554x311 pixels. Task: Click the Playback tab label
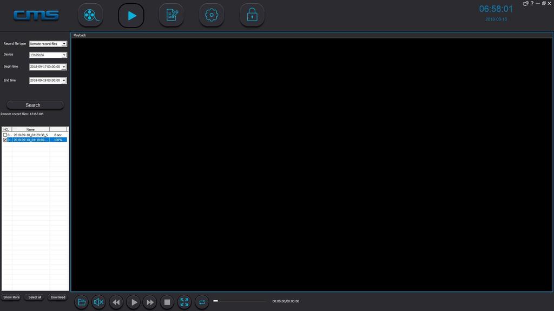(80, 35)
